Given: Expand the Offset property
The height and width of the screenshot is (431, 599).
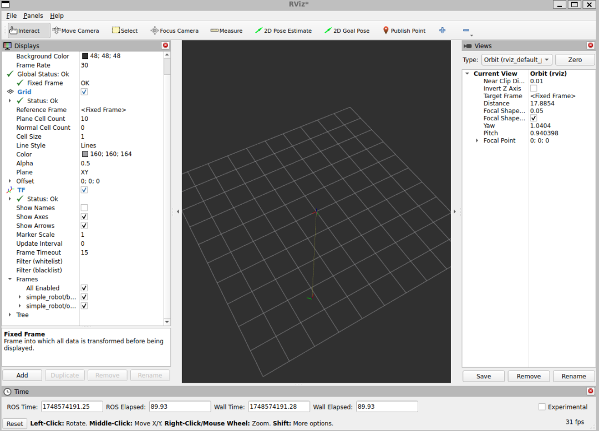Looking at the screenshot, I should click(x=10, y=181).
